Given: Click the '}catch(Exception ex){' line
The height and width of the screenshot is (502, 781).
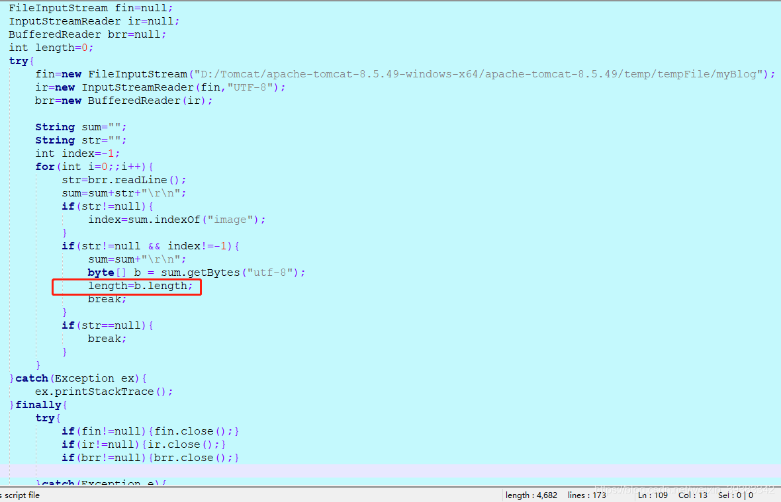Looking at the screenshot, I should point(77,378).
